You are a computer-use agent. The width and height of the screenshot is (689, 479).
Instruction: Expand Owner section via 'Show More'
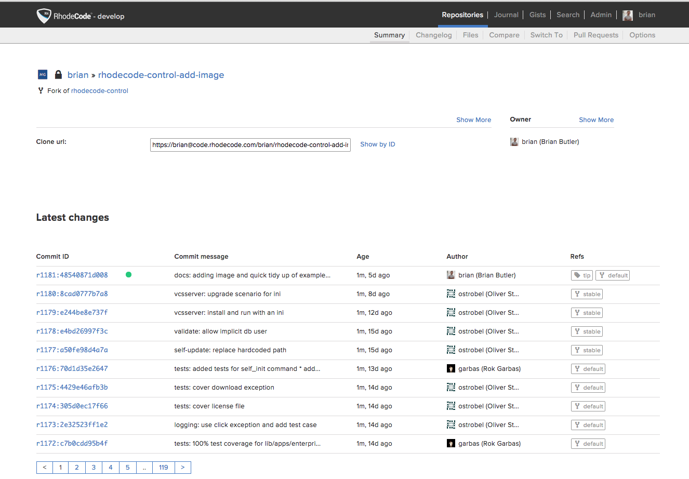click(596, 120)
